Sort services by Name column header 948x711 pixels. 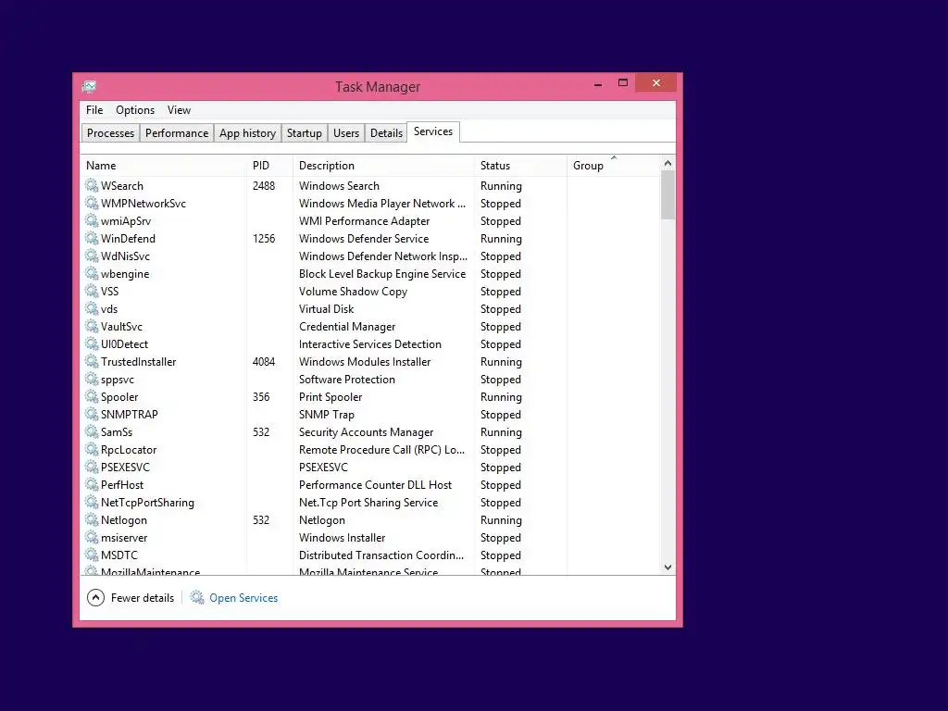(x=163, y=166)
